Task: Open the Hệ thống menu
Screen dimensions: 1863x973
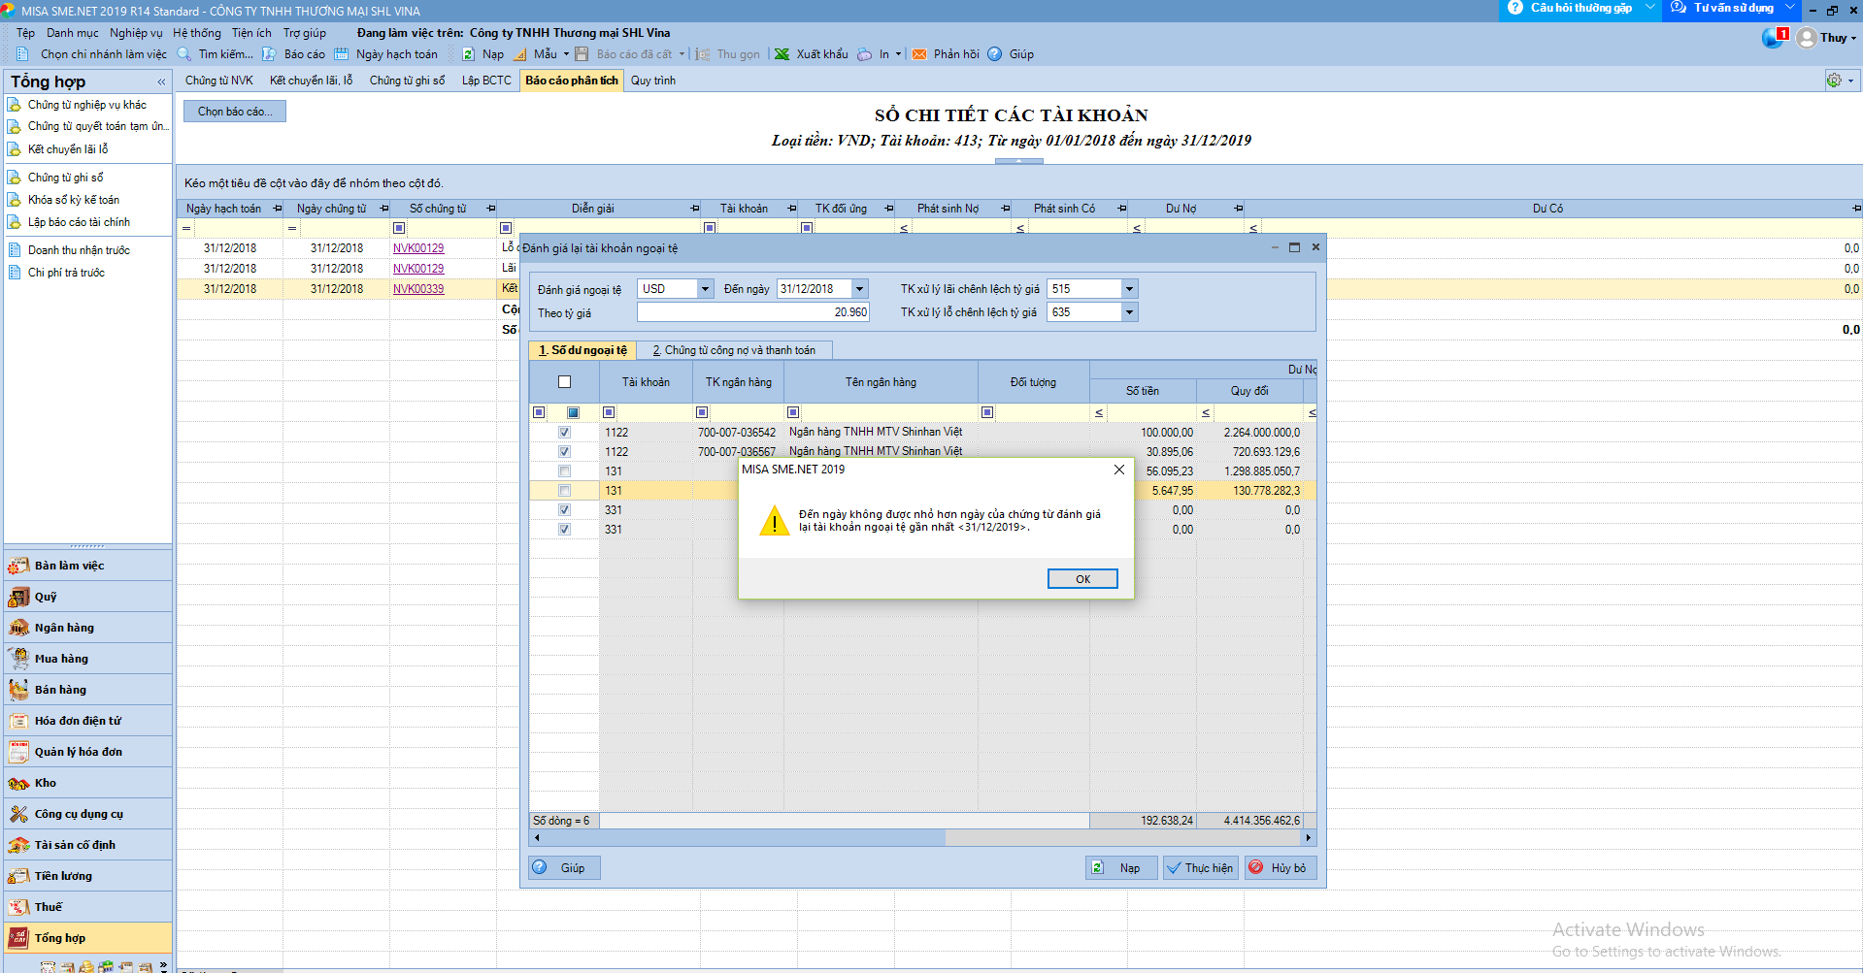Action: click(x=197, y=33)
